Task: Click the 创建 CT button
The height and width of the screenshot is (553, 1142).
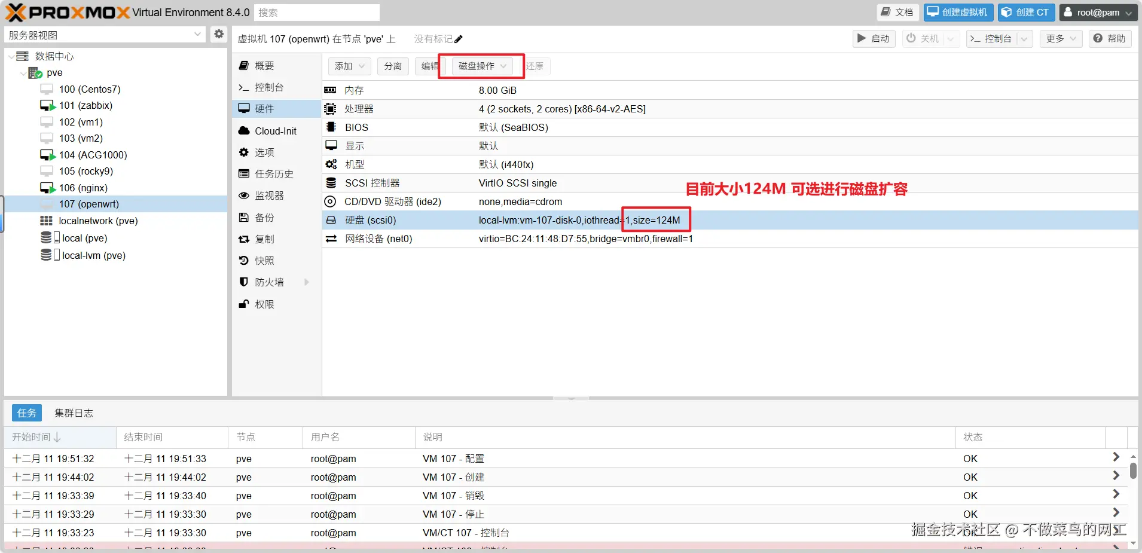Action: tap(1026, 13)
